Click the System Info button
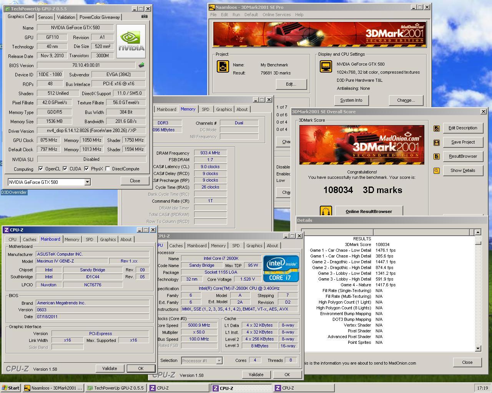This screenshot has height=393, width=492. (351, 100)
